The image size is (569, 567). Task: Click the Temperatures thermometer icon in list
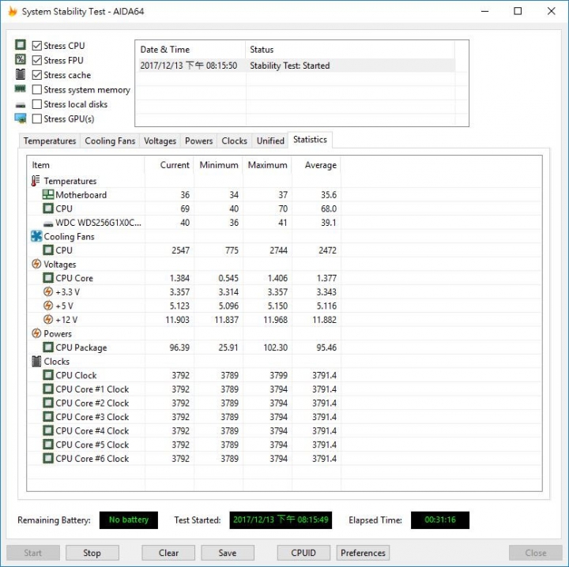click(36, 181)
